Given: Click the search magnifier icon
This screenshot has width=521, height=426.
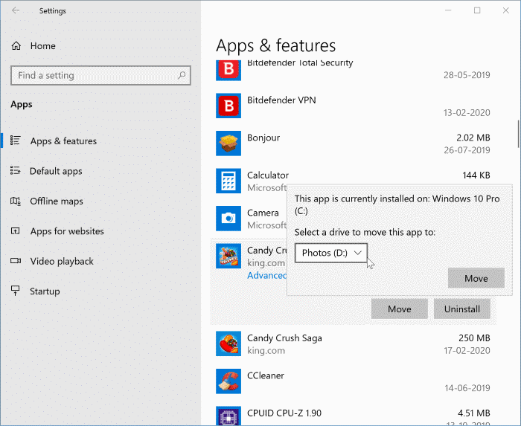Looking at the screenshot, I should [x=182, y=75].
